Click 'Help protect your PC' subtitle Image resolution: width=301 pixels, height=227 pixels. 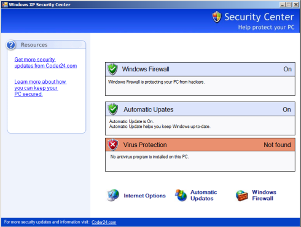tap(266, 27)
